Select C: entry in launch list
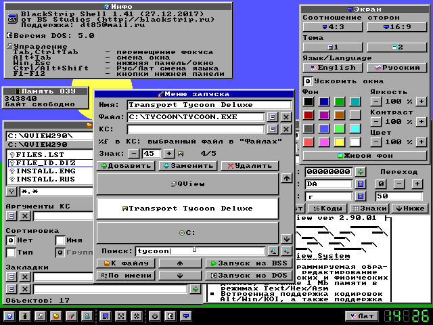 click(x=188, y=233)
